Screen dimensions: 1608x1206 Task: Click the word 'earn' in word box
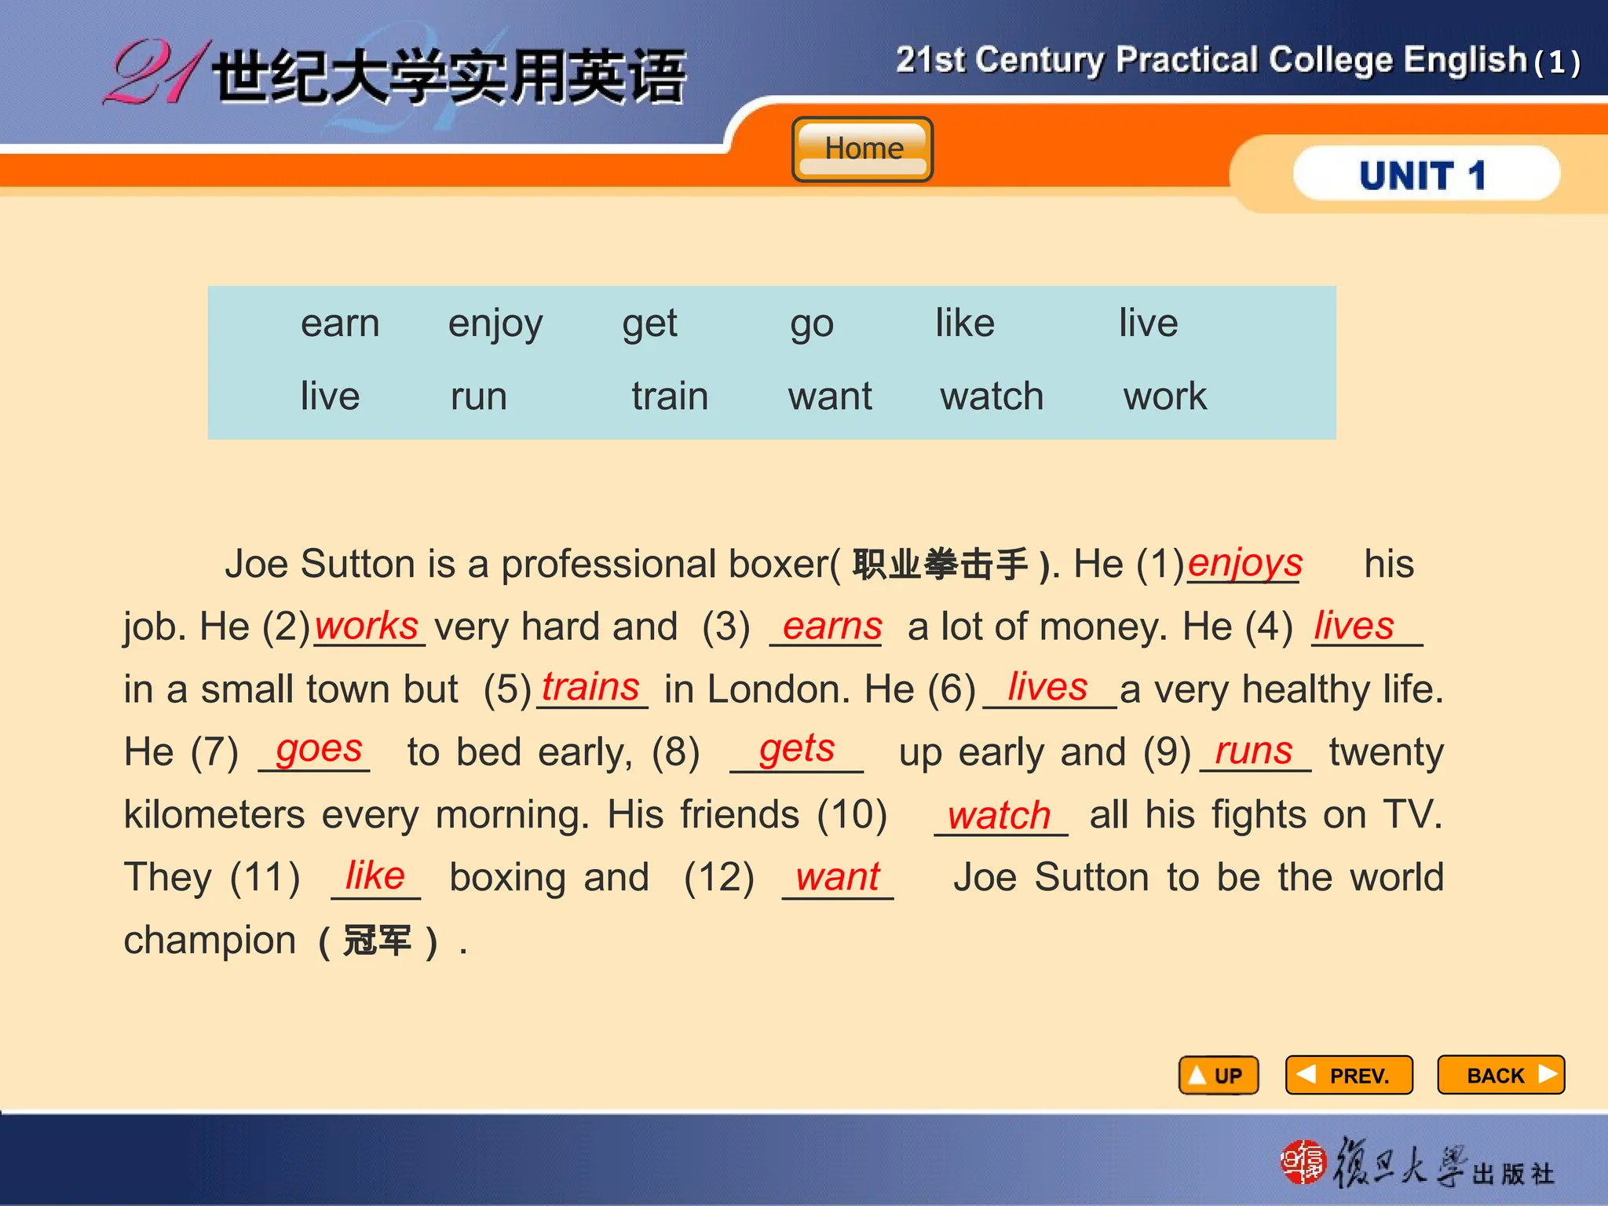tap(340, 323)
